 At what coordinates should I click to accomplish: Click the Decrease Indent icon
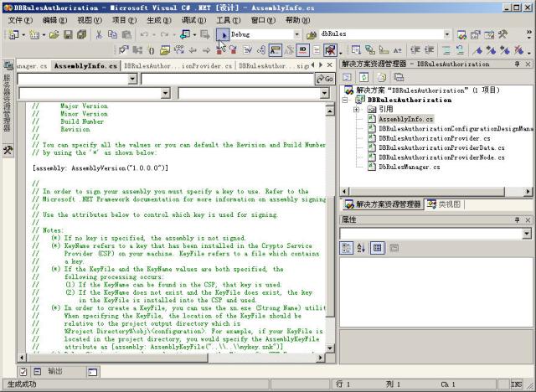click(x=415, y=50)
